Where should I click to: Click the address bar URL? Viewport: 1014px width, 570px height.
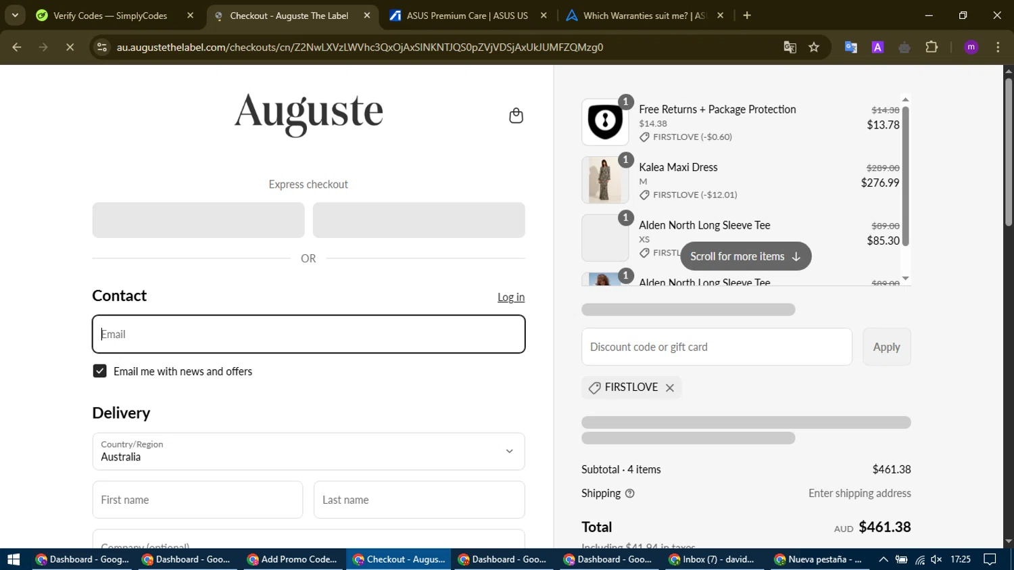(x=360, y=47)
